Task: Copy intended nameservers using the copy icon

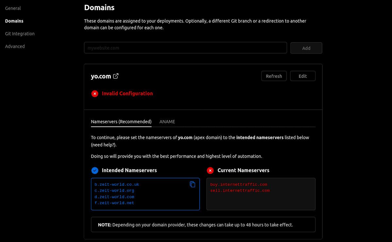Action: pos(193,184)
